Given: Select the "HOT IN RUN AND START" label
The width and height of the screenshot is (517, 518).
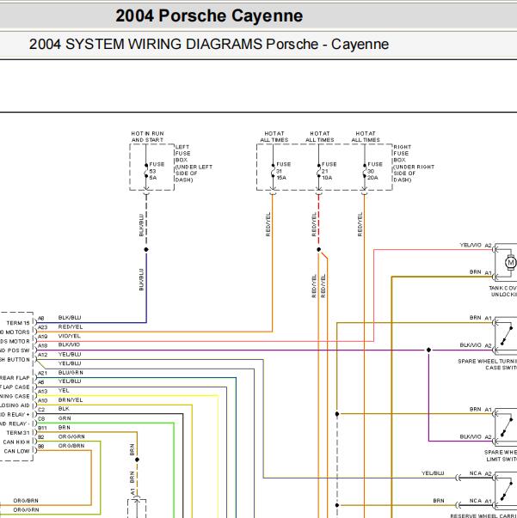Looking at the screenshot, I should tap(147, 137).
